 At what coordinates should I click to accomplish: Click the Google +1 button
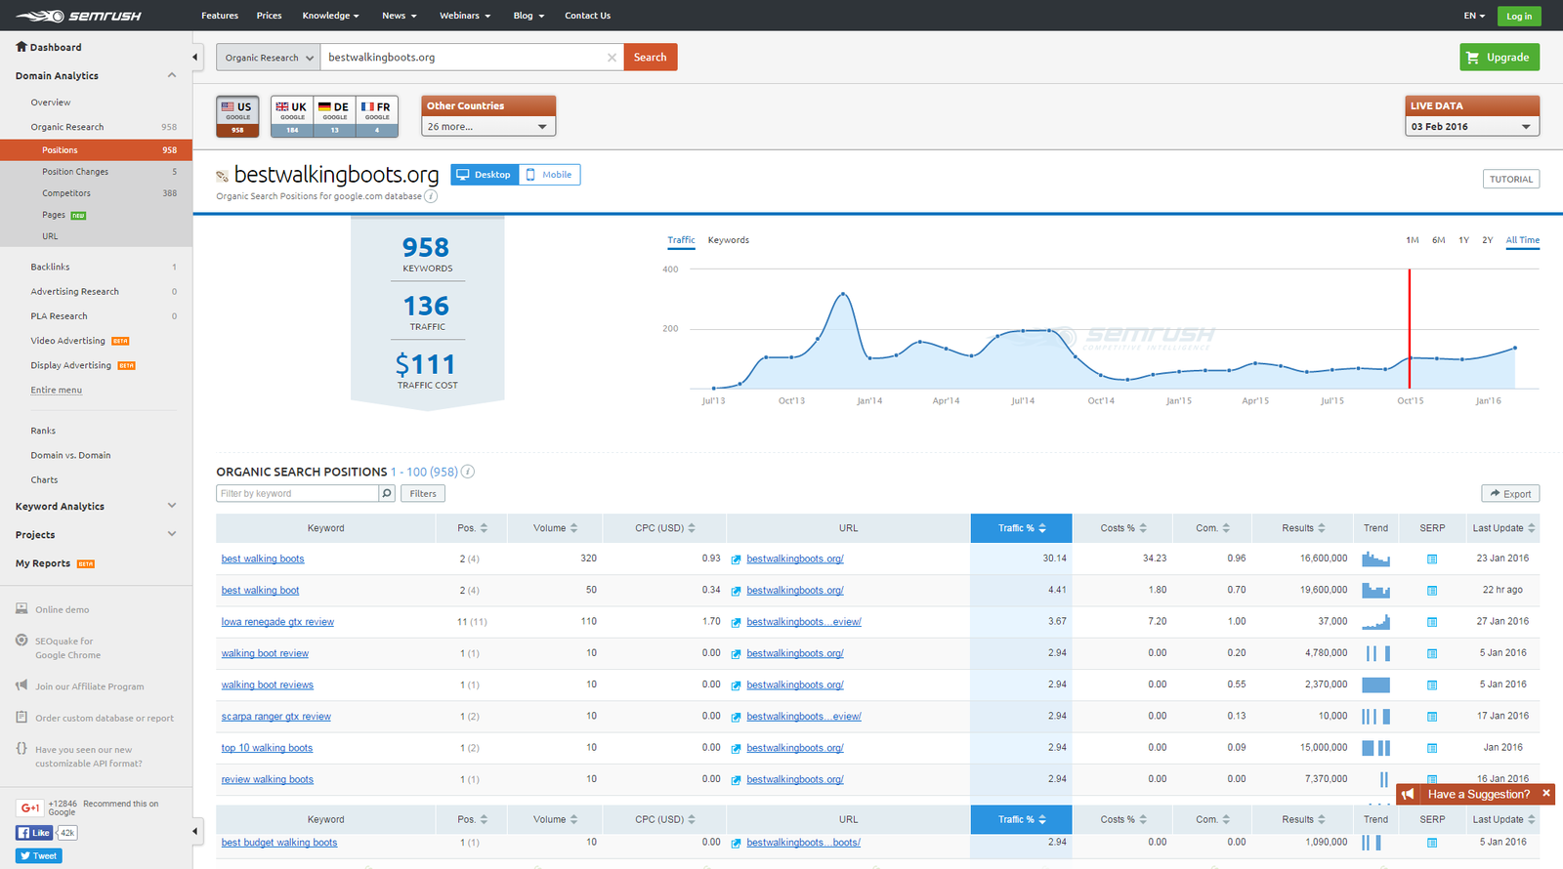(x=30, y=807)
